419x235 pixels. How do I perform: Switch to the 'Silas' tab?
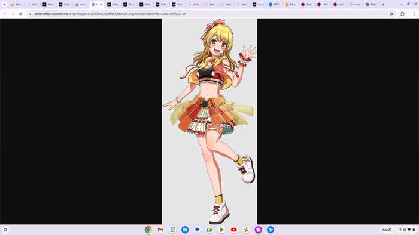(x=177, y=4)
